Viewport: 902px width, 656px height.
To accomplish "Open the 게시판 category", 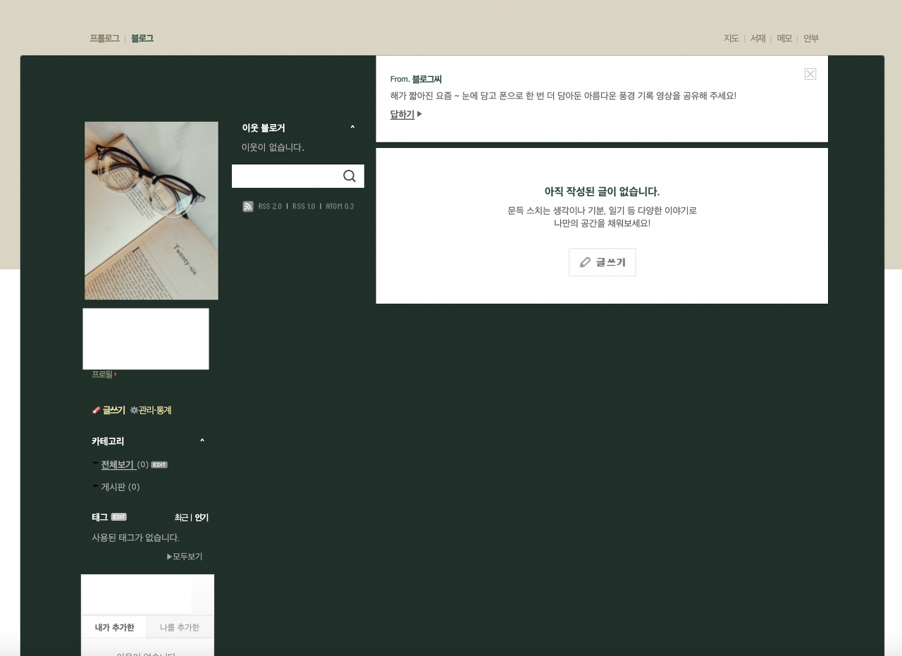I will coord(113,487).
